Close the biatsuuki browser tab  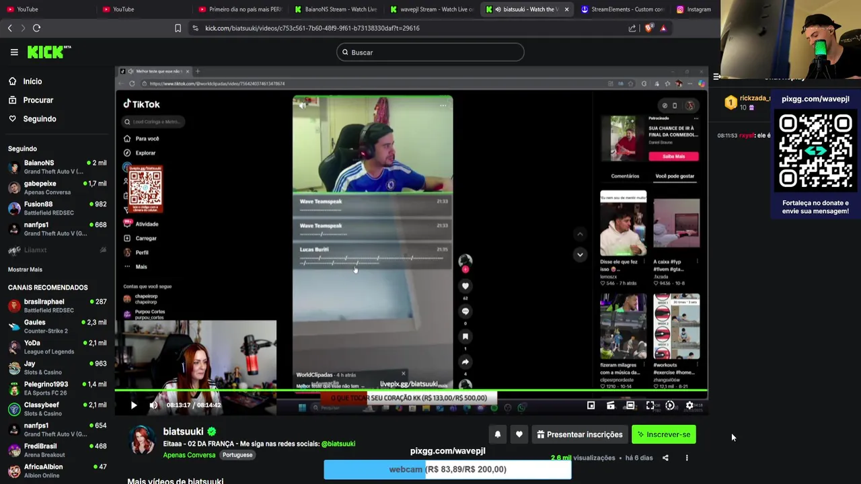coord(566,9)
